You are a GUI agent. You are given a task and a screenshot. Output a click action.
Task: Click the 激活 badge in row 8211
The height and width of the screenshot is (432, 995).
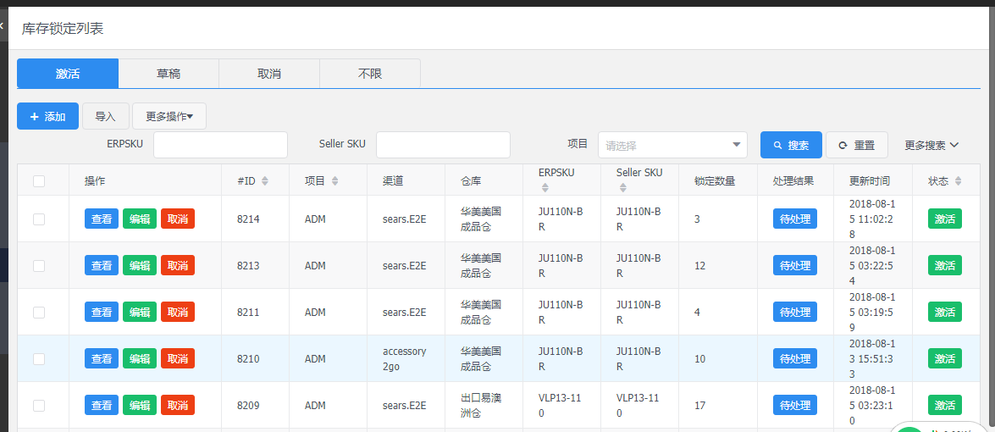click(945, 312)
